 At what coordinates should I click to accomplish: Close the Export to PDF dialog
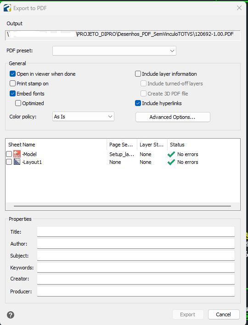239,8
